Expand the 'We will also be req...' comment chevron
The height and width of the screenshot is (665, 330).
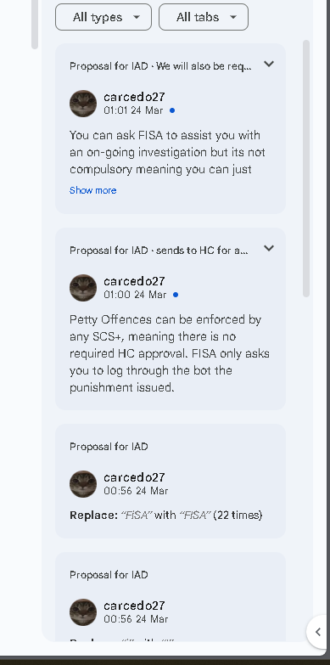(269, 64)
